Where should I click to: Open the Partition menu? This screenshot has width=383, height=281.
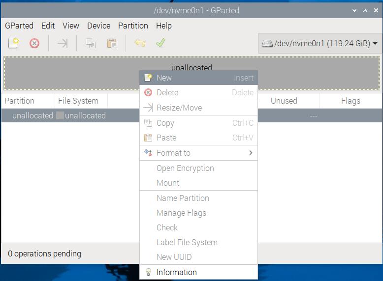point(133,26)
